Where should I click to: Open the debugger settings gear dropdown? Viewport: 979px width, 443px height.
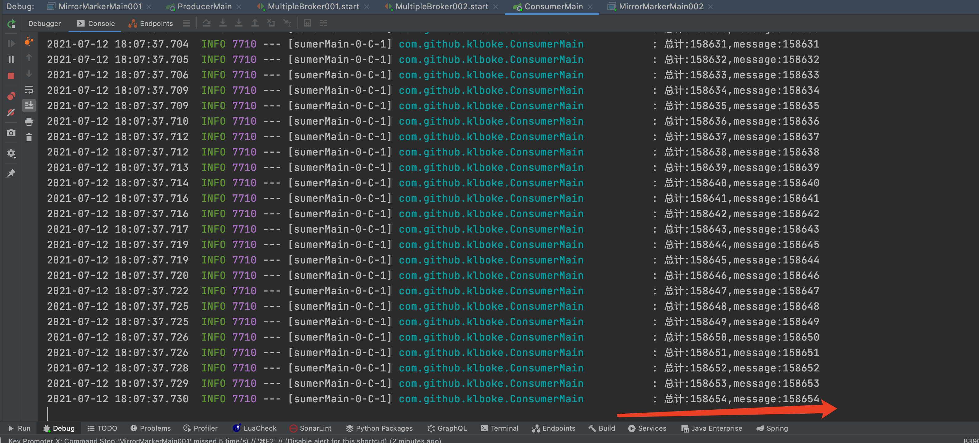pyautogui.click(x=11, y=154)
